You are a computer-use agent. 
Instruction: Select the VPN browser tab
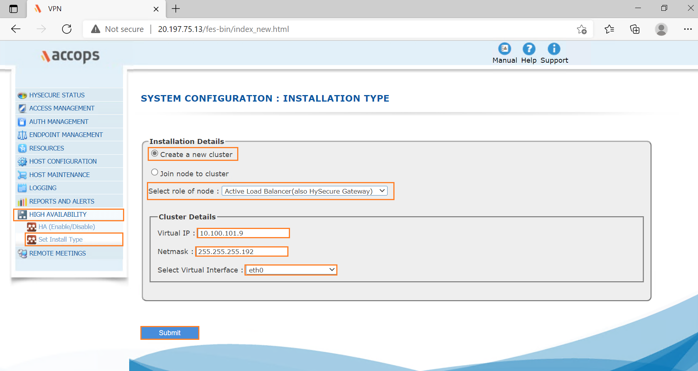click(96, 9)
